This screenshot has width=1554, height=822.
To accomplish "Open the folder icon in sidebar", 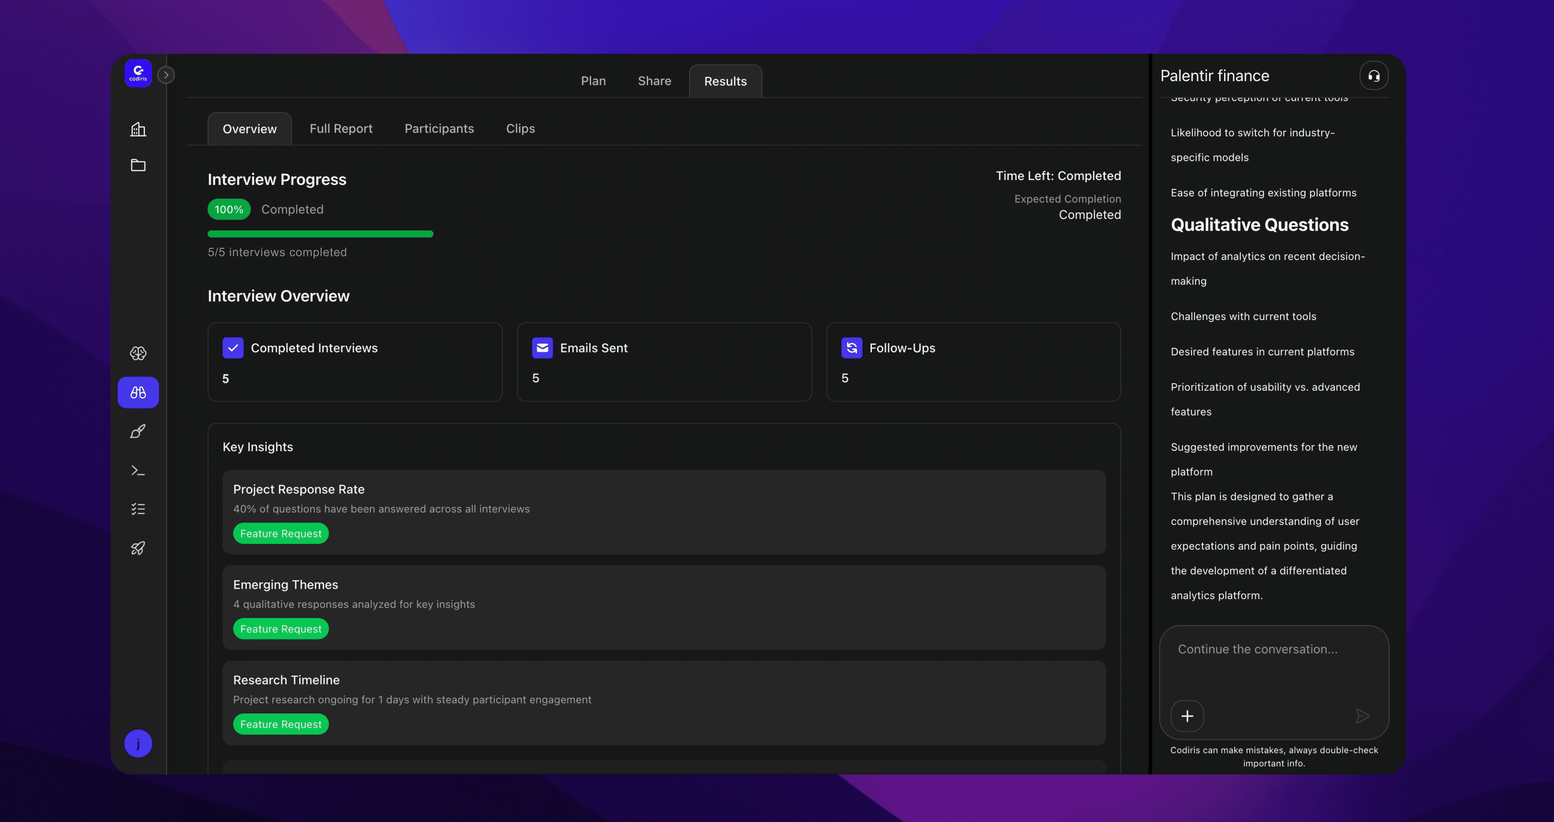I will (138, 165).
